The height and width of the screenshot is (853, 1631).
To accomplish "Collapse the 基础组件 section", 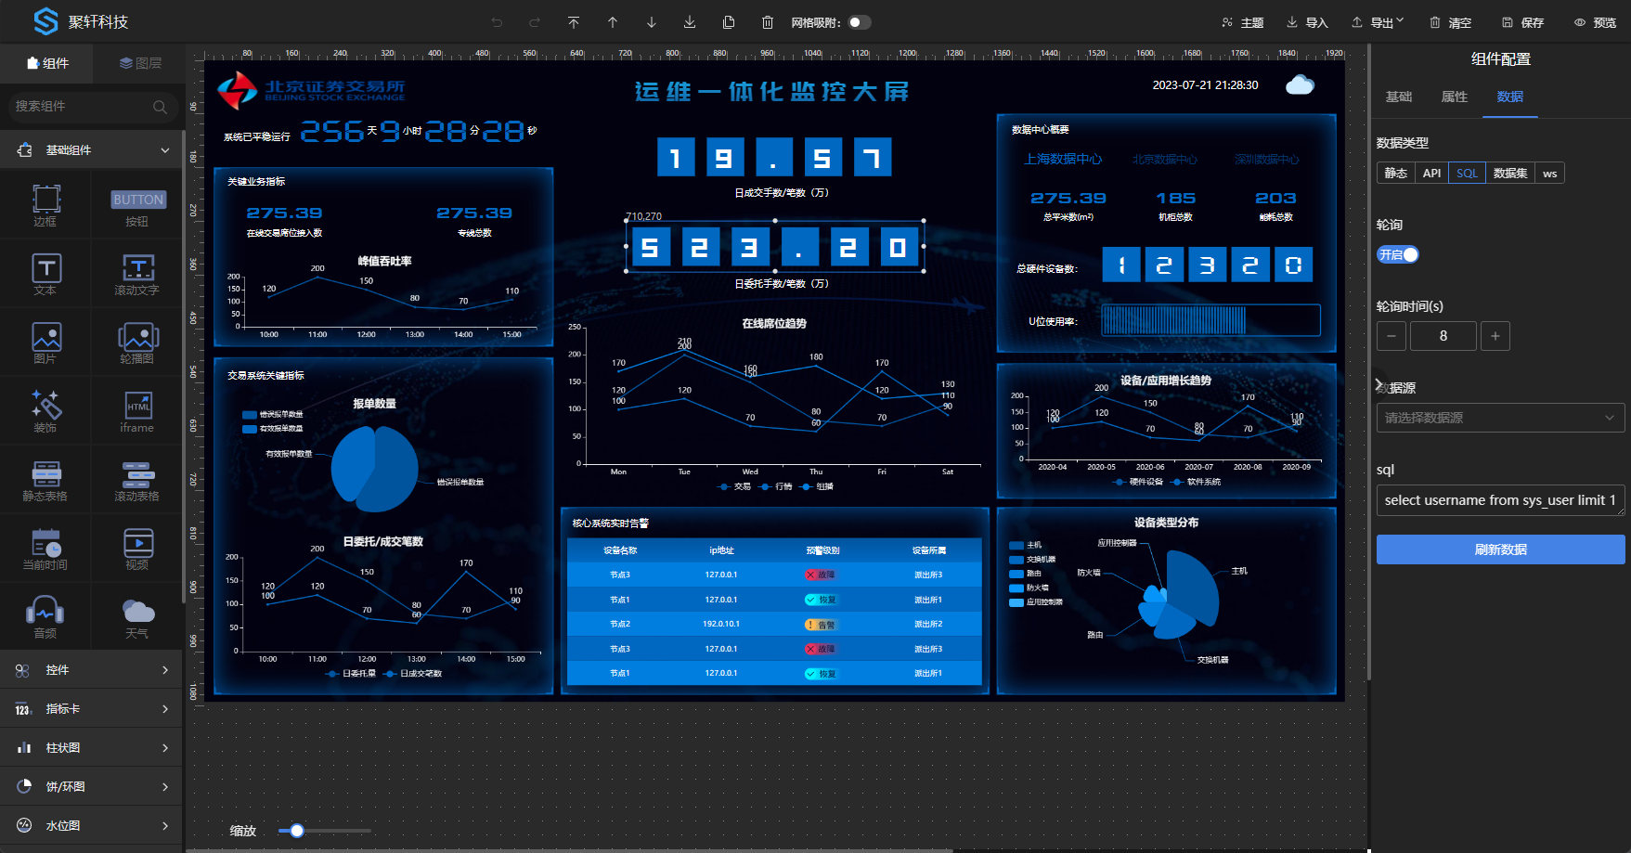I will coord(92,149).
